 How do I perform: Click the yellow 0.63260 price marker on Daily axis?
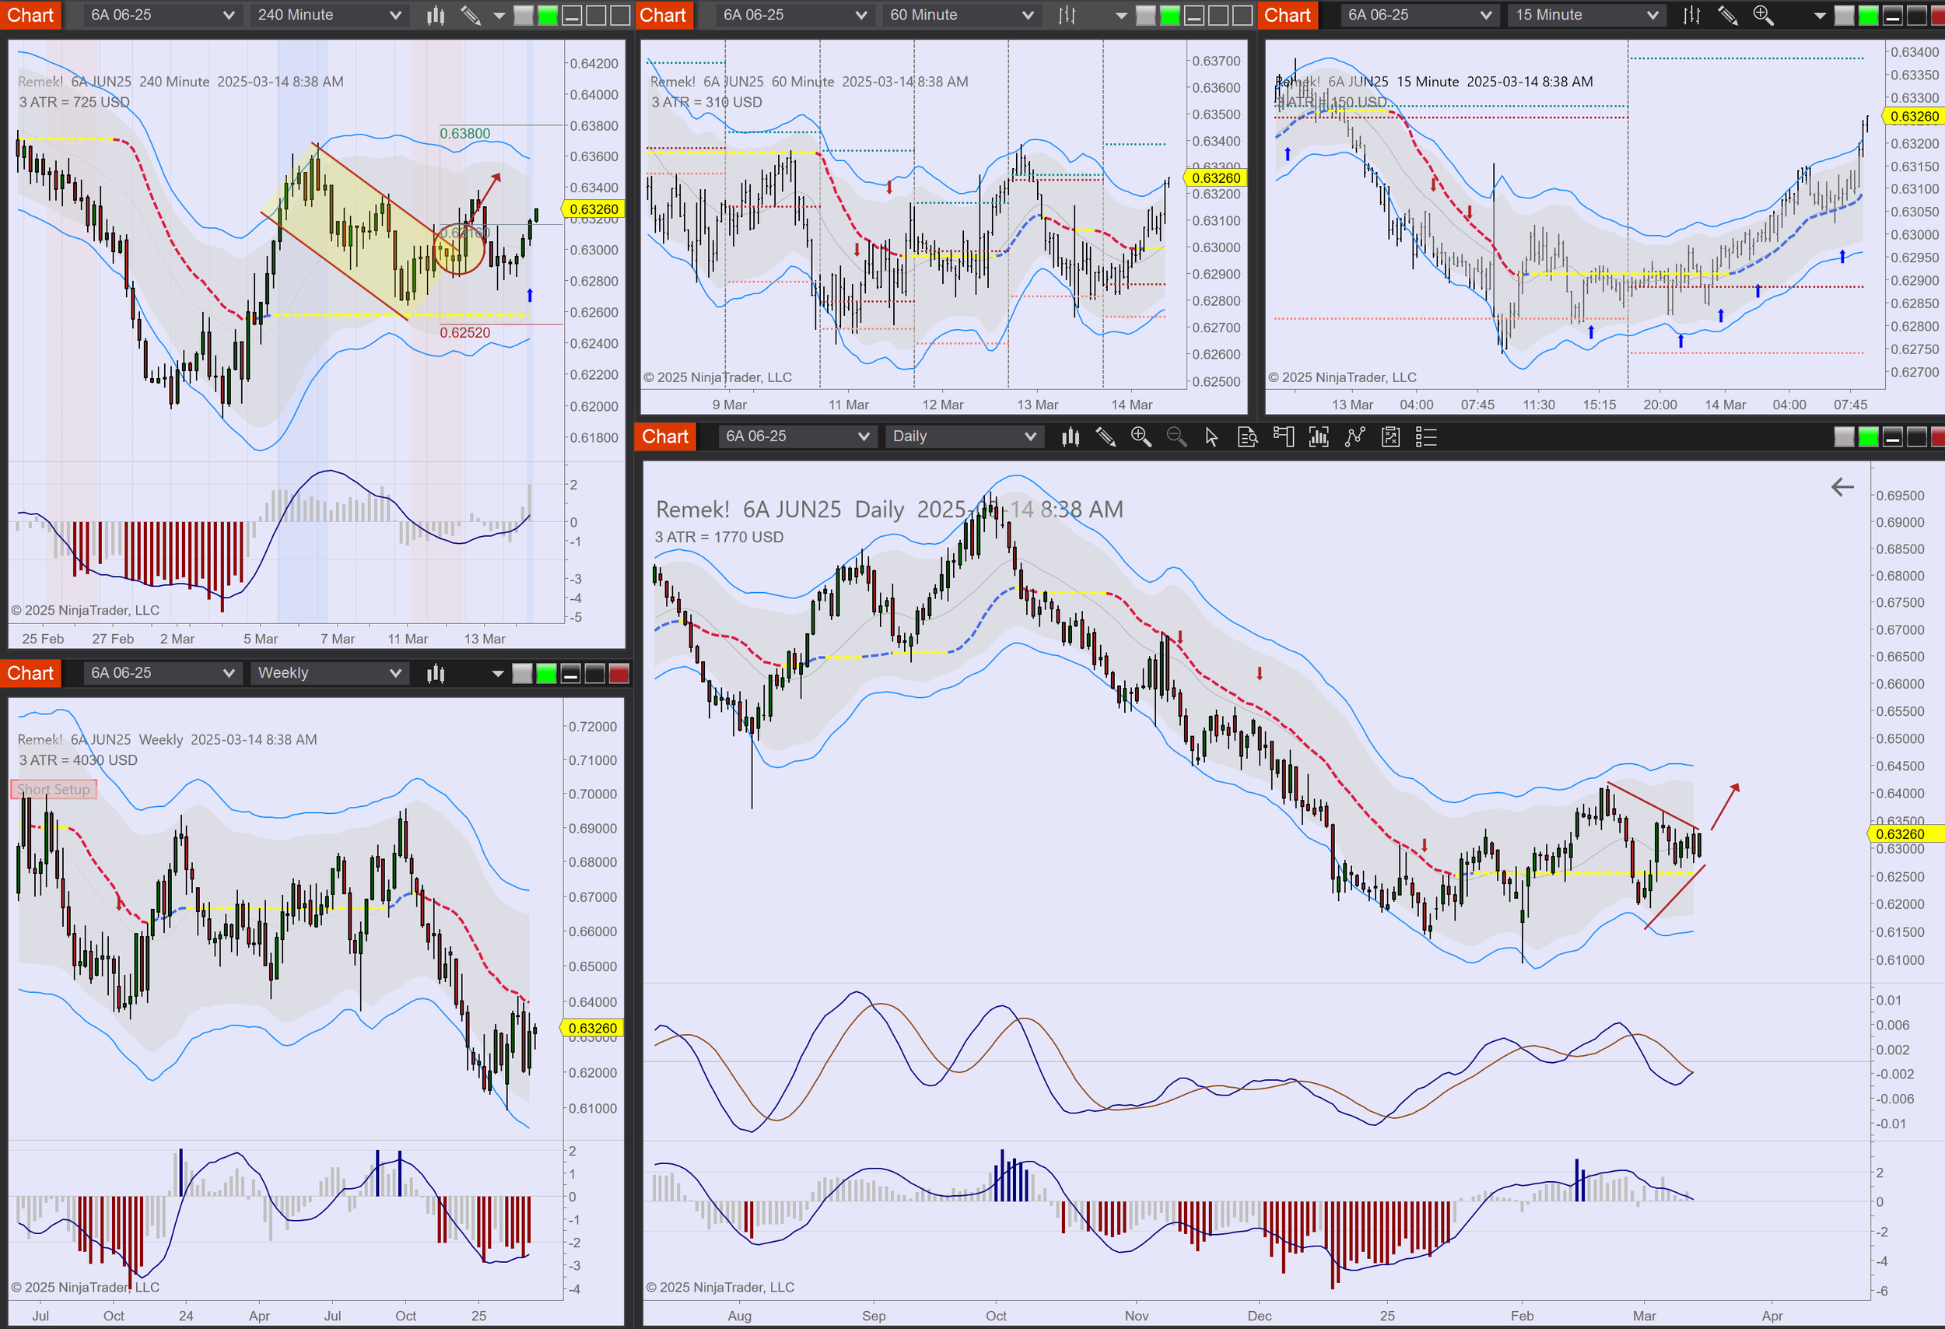[1900, 833]
